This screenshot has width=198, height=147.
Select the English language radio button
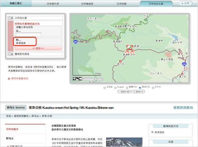tap(116, 88)
